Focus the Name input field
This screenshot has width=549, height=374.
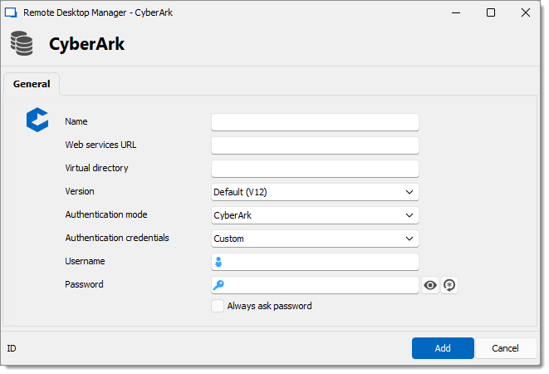(x=315, y=122)
